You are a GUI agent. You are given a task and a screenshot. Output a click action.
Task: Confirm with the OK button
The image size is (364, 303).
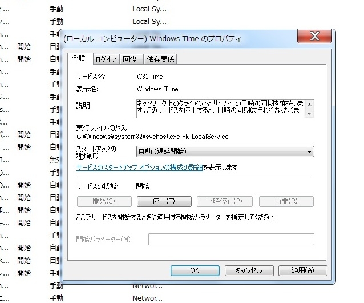(x=195, y=270)
